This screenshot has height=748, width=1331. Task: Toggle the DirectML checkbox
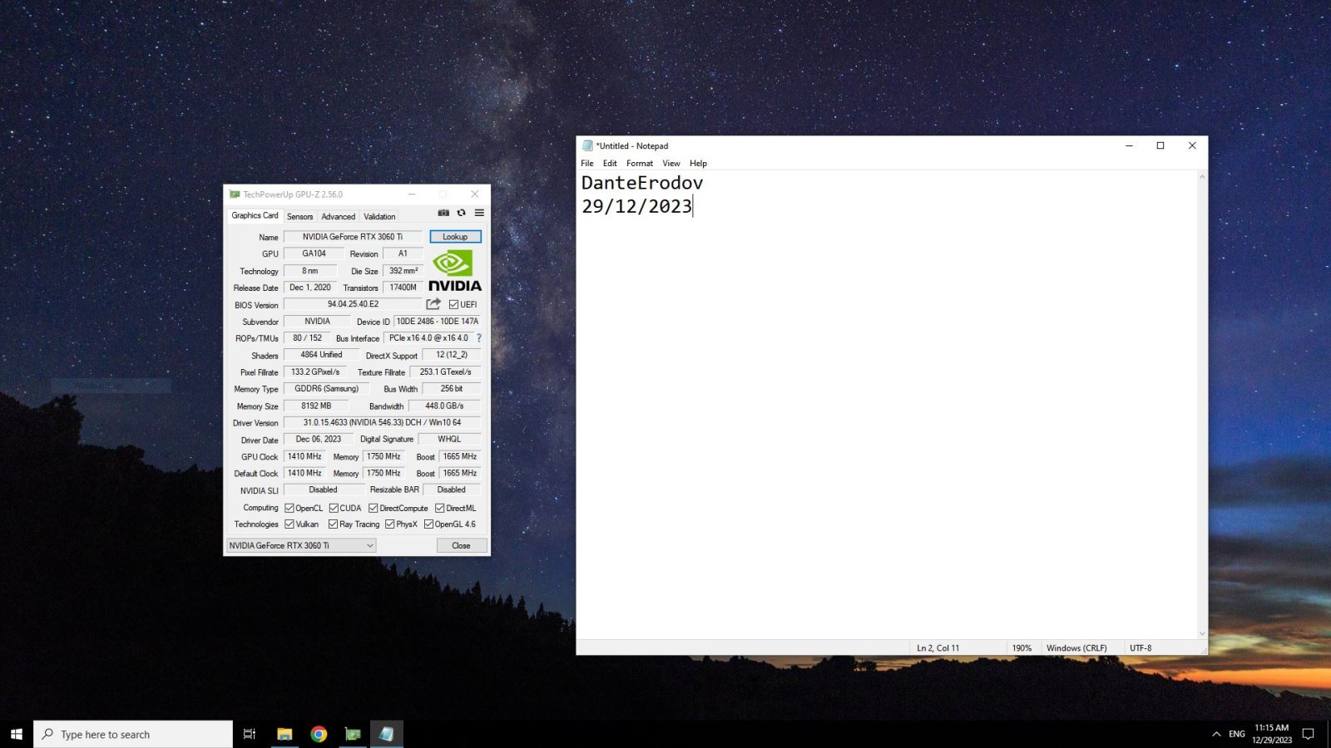click(440, 508)
